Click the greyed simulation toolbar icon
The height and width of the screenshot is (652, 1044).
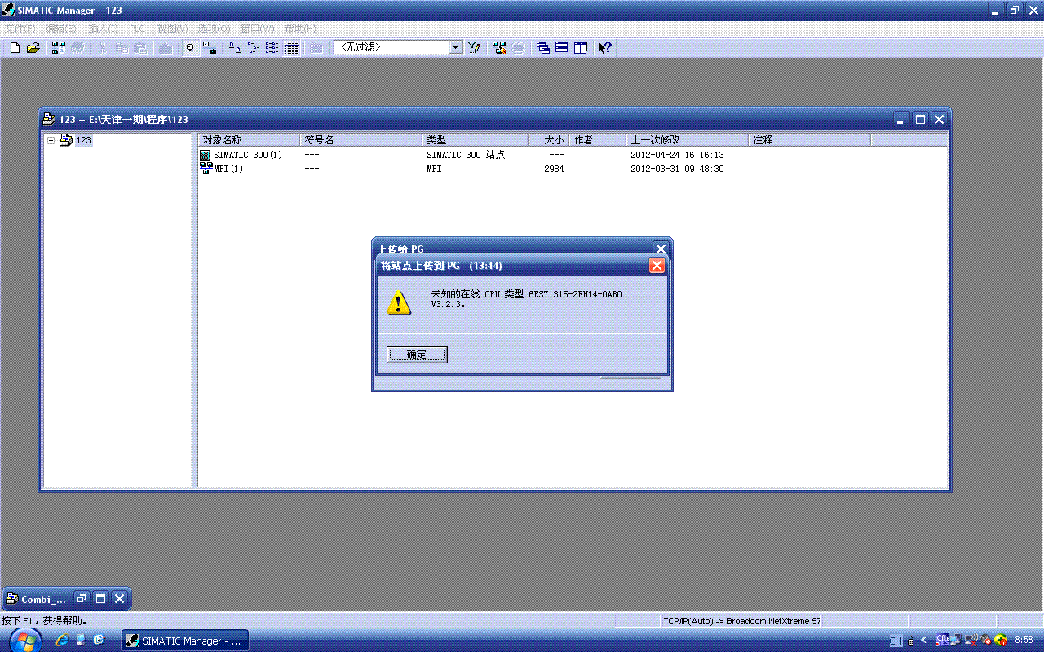click(518, 48)
